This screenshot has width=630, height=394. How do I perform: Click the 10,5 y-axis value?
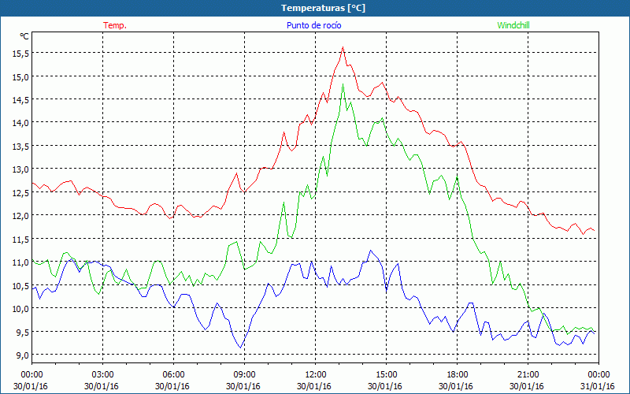tap(19, 285)
